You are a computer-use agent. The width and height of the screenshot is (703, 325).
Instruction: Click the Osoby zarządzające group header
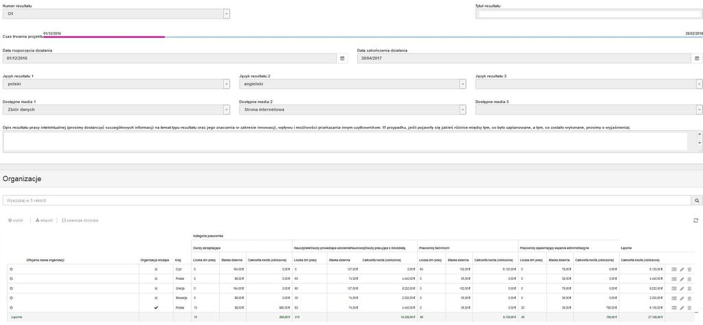click(x=207, y=248)
